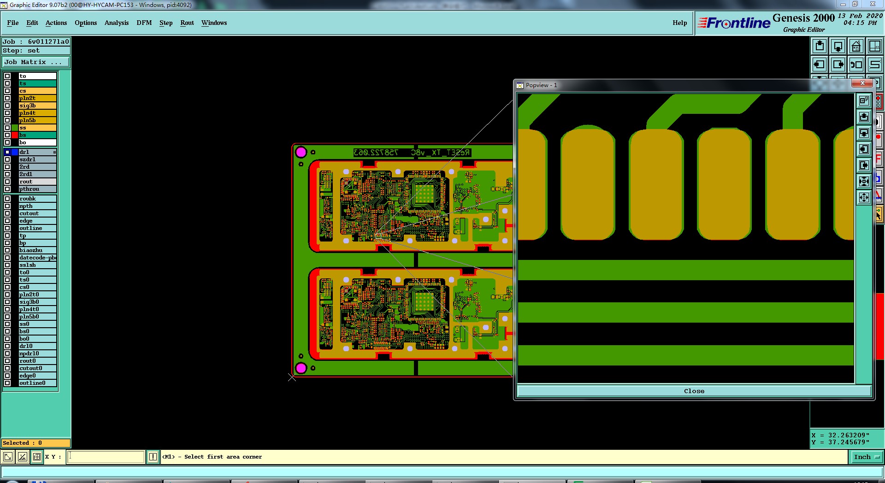This screenshot has width=885, height=483.
Task: Click Popview pan down icon
Action: (x=864, y=133)
